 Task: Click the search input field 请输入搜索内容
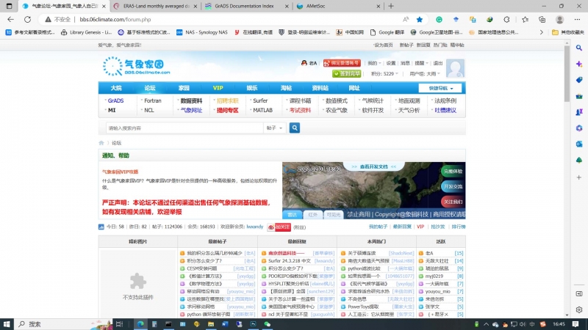click(182, 128)
